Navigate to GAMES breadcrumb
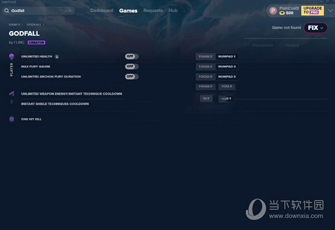 click(15, 25)
